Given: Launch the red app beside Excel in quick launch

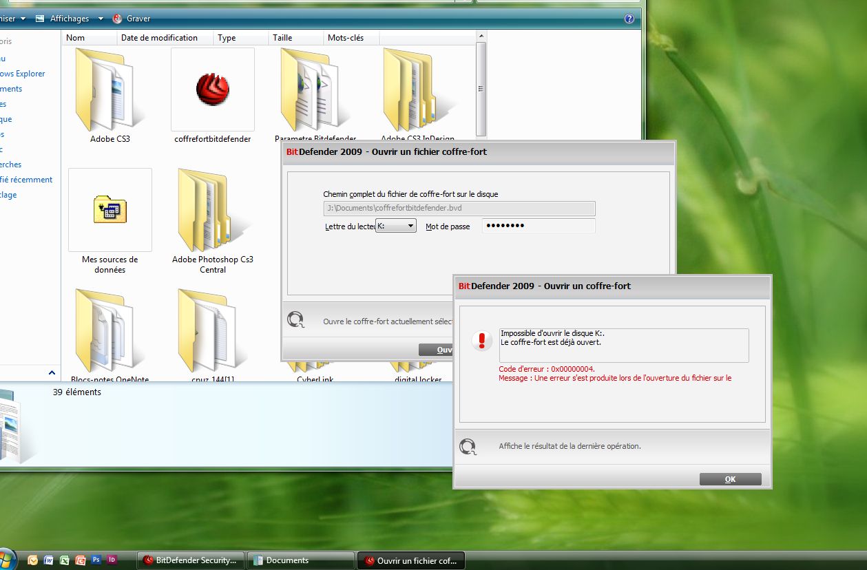Looking at the screenshot, I should (81, 560).
